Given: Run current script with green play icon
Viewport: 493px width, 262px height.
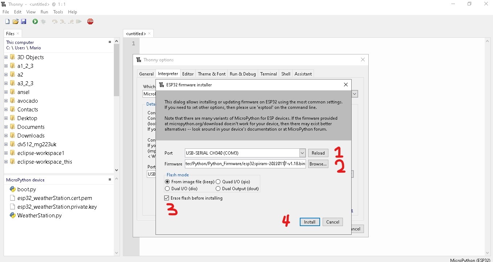Looking at the screenshot, I should [x=35, y=22].
